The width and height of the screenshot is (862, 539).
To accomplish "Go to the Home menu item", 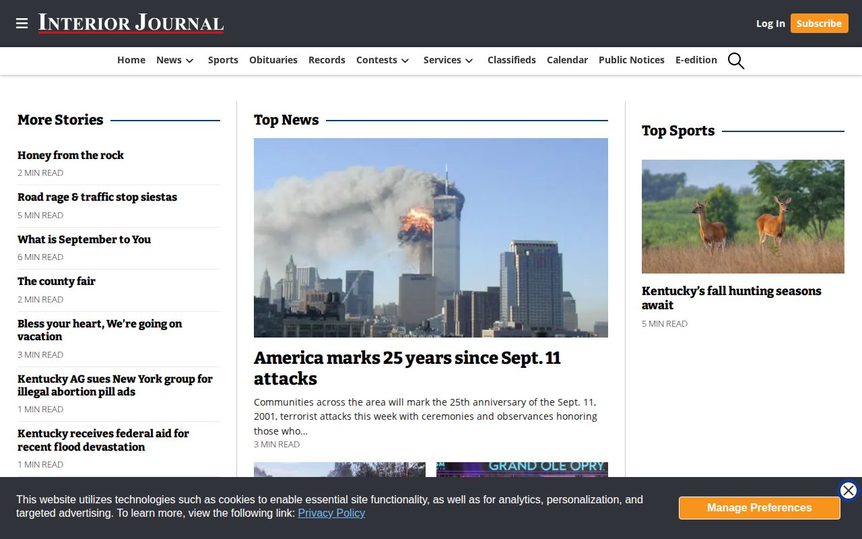I will [x=131, y=60].
